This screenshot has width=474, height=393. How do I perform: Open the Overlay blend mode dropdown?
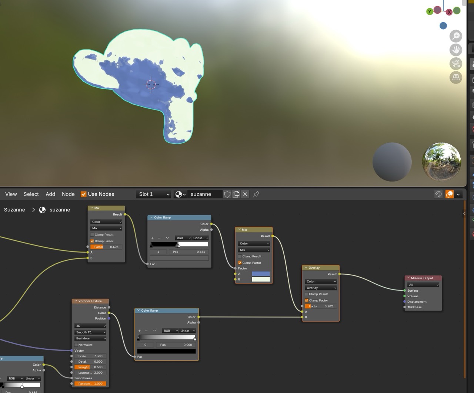(x=321, y=288)
